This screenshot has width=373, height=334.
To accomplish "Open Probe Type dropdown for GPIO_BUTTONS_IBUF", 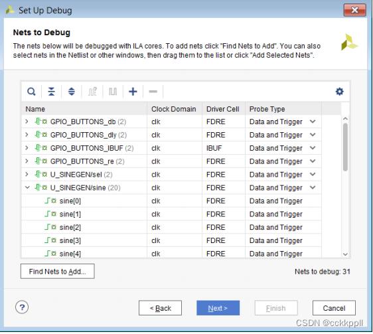I will [313, 148].
